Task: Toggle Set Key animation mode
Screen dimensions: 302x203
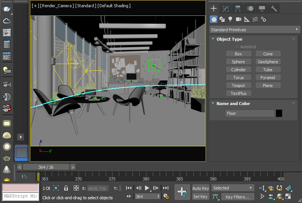Action: coord(200,196)
